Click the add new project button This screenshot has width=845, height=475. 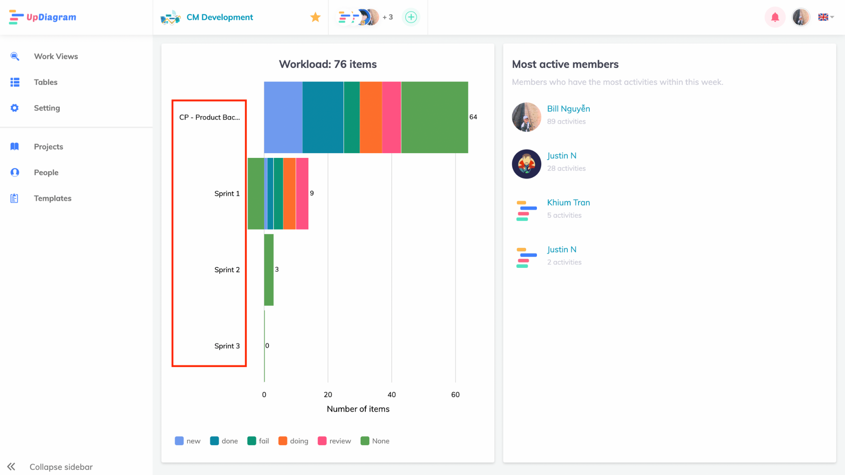411,17
